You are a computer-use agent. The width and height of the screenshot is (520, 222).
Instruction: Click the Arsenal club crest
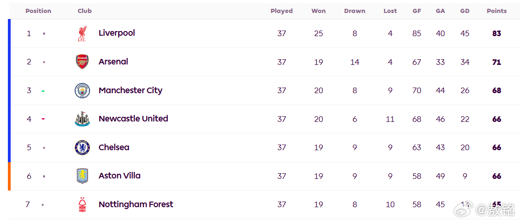coord(82,62)
